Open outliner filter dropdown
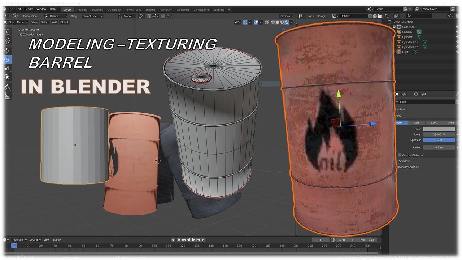Image resolution: width=462 pixels, height=260 pixels. [450, 16]
